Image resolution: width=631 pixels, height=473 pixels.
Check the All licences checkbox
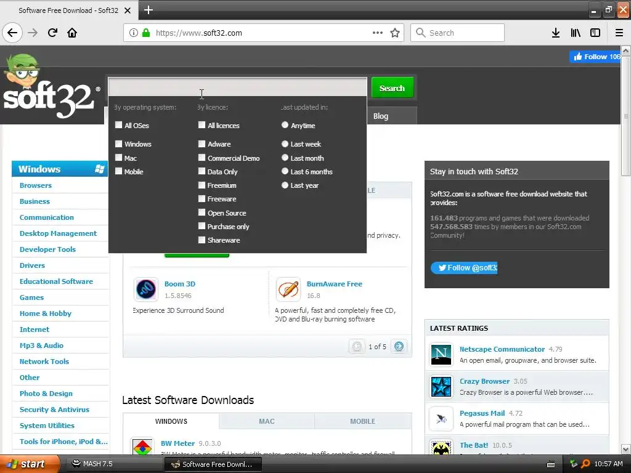[x=202, y=125]
